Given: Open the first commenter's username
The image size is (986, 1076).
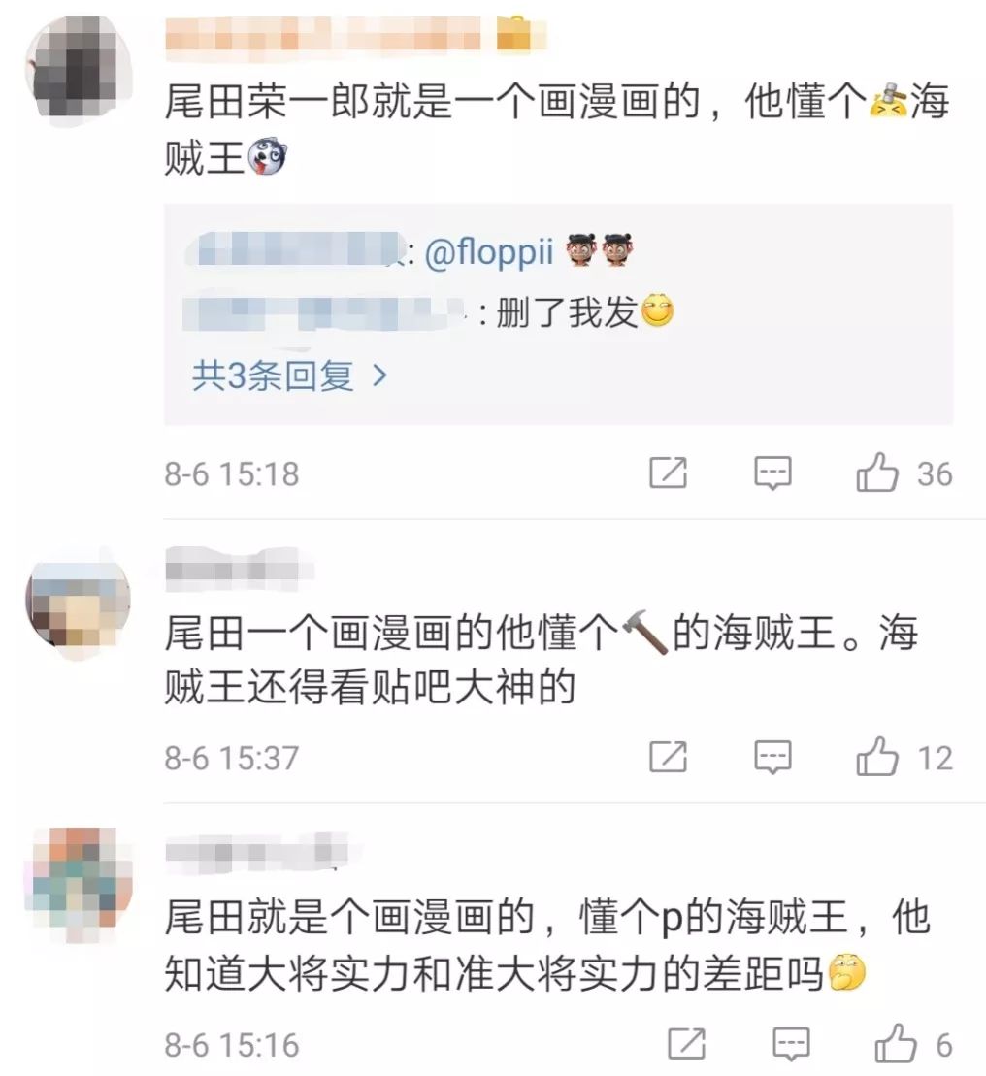Looking at the screenshot, I should pyautogui.click(x=323, y=33).
